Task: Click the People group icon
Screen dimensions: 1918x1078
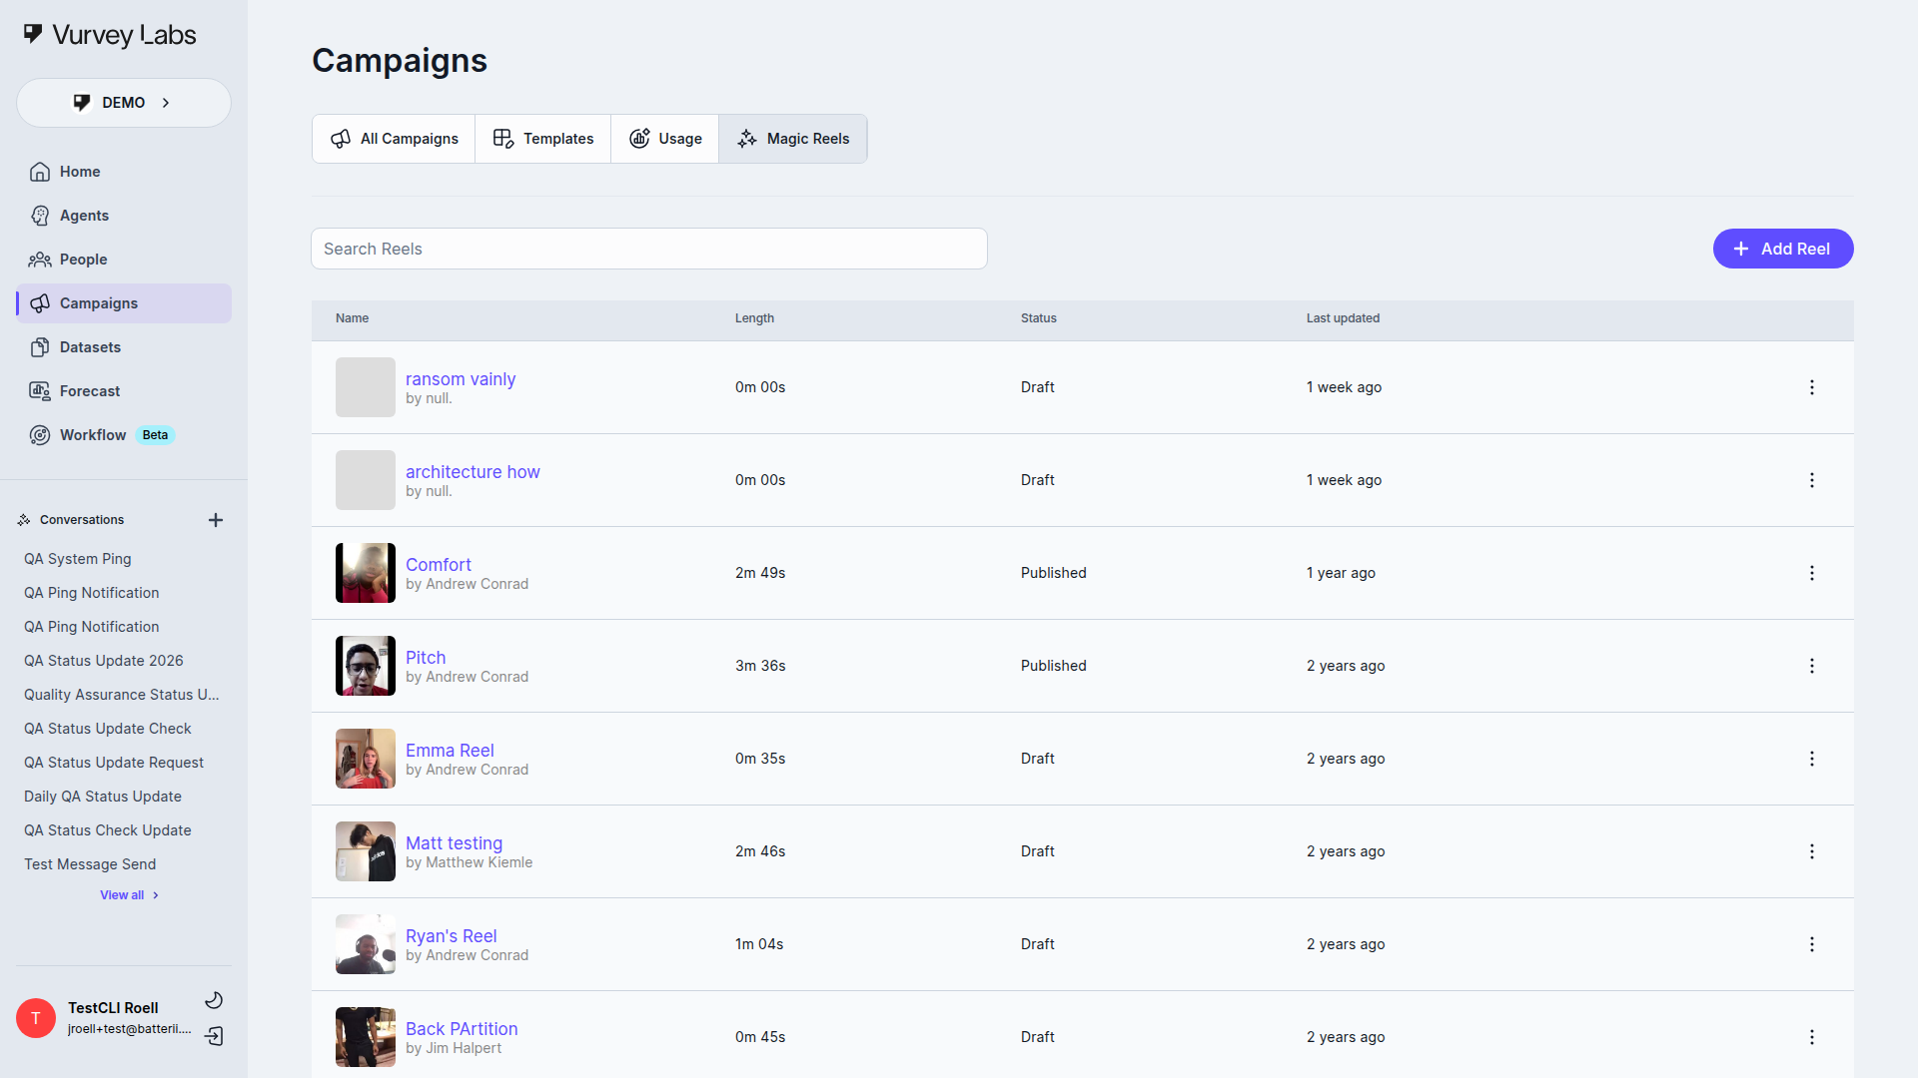Action: [40, 260]
